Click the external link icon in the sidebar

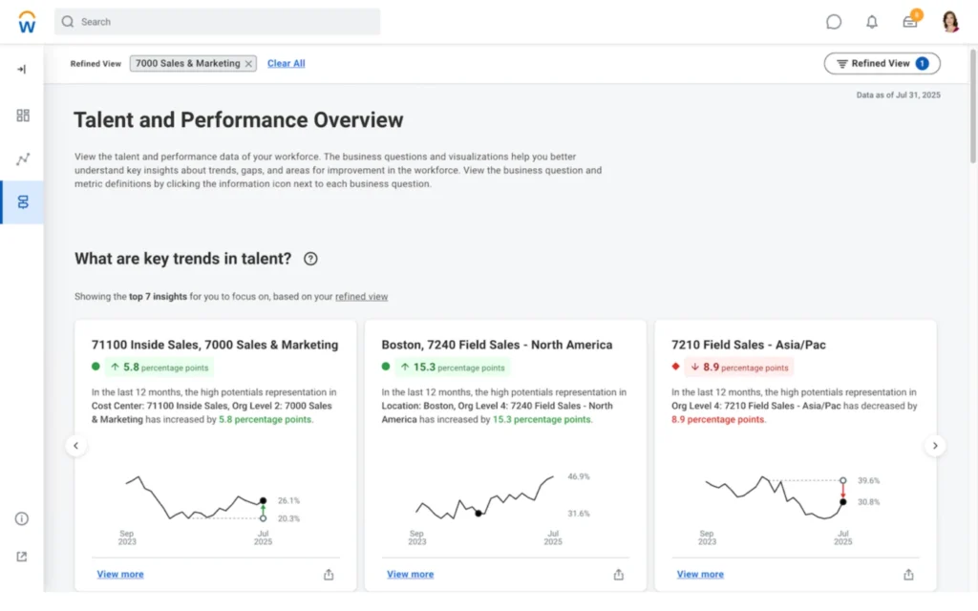point(21,556)
